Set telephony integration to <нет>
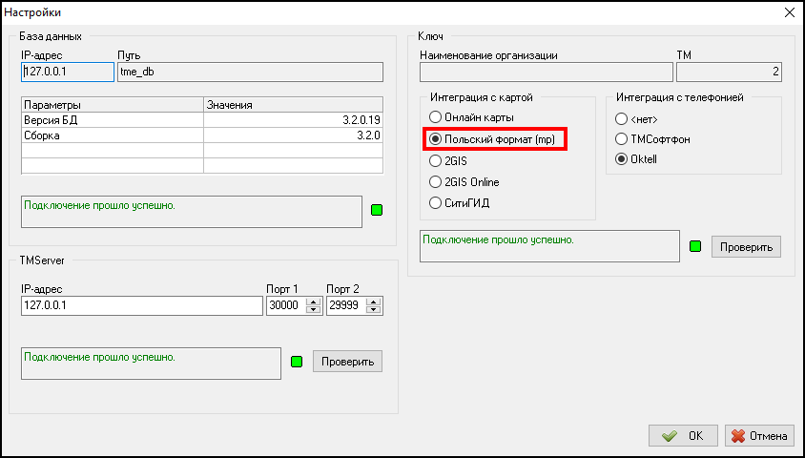 pos(622,118)
